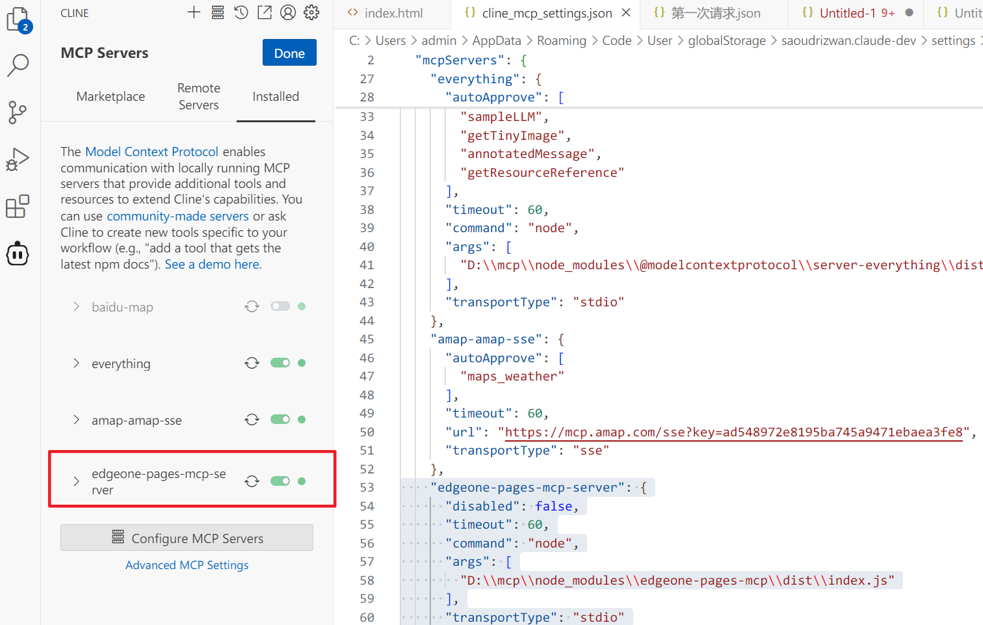Open Cline settings gear icon
Viewport: 983px width, 625px height.
point(312,12)
